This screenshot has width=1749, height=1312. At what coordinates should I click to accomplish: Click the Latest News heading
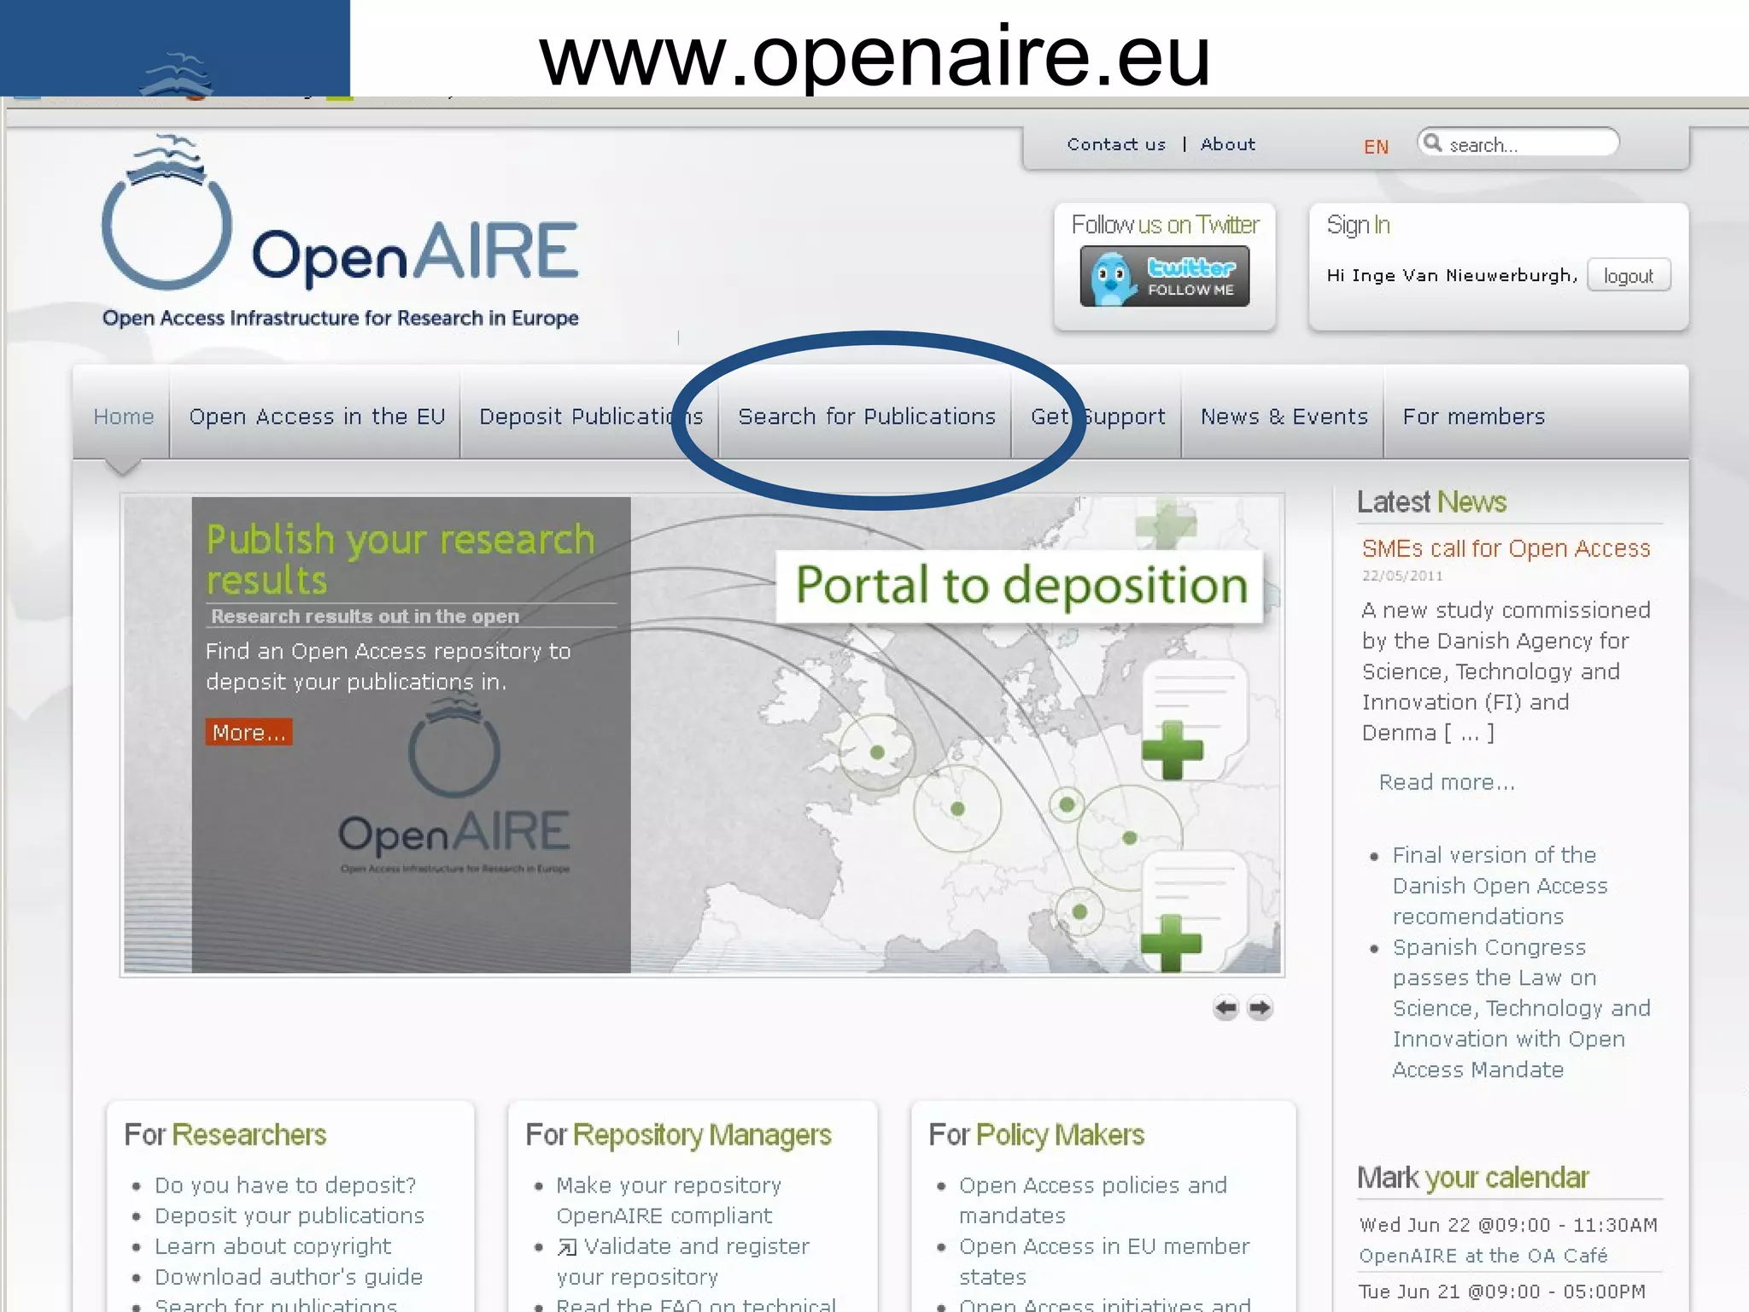pos(1431,501)
